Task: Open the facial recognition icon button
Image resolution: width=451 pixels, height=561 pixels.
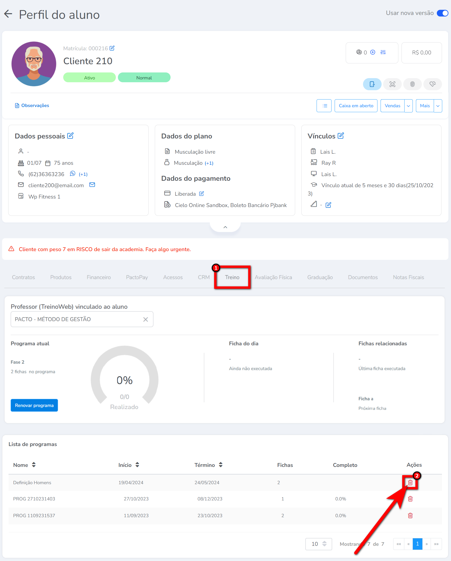Action: (392, 84)
